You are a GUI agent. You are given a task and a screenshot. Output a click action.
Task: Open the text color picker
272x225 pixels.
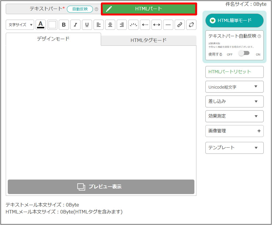(x=41, y=25)
